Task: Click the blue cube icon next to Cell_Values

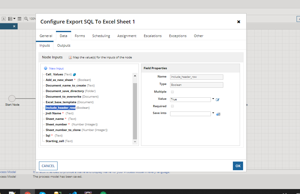Action: point(75,74)
